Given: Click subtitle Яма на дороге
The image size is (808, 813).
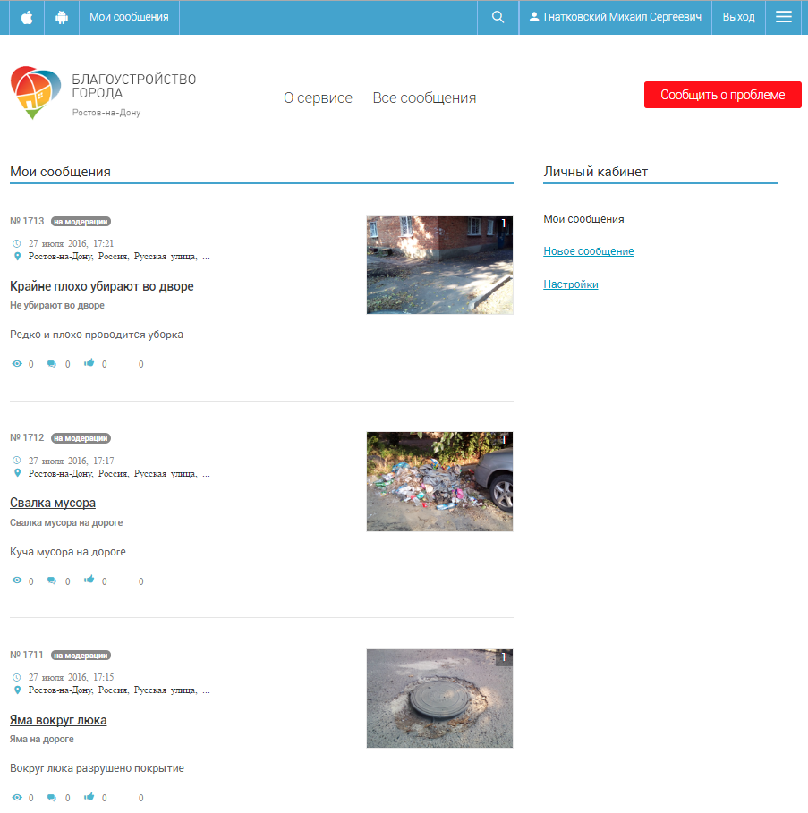Looking at the screenshot, I should [x=42, y=740].
